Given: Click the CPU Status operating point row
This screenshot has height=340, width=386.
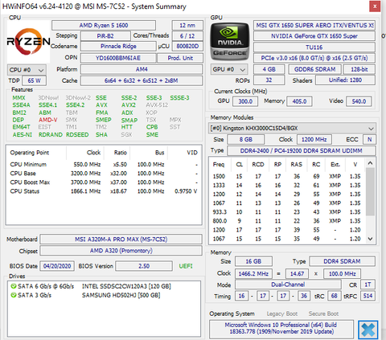Looking at the screenshot, I should 104,191.
